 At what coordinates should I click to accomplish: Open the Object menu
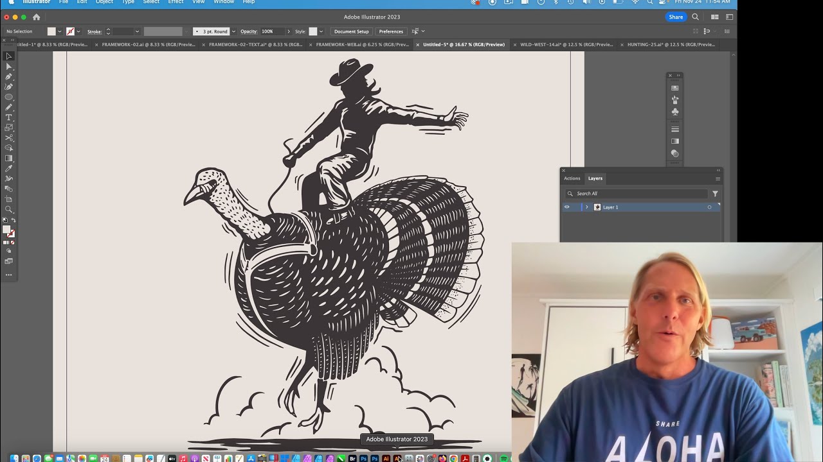point(104,2)
